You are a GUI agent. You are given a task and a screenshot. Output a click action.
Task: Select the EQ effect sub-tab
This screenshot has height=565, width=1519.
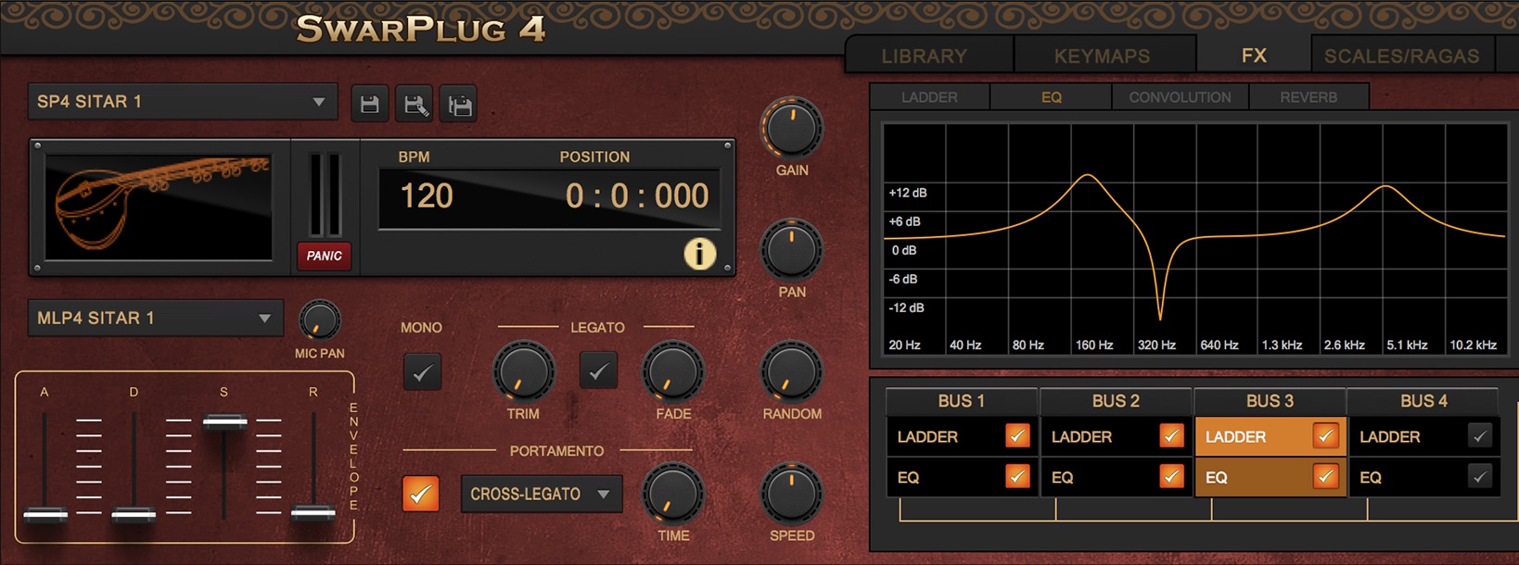point(1051,97)
